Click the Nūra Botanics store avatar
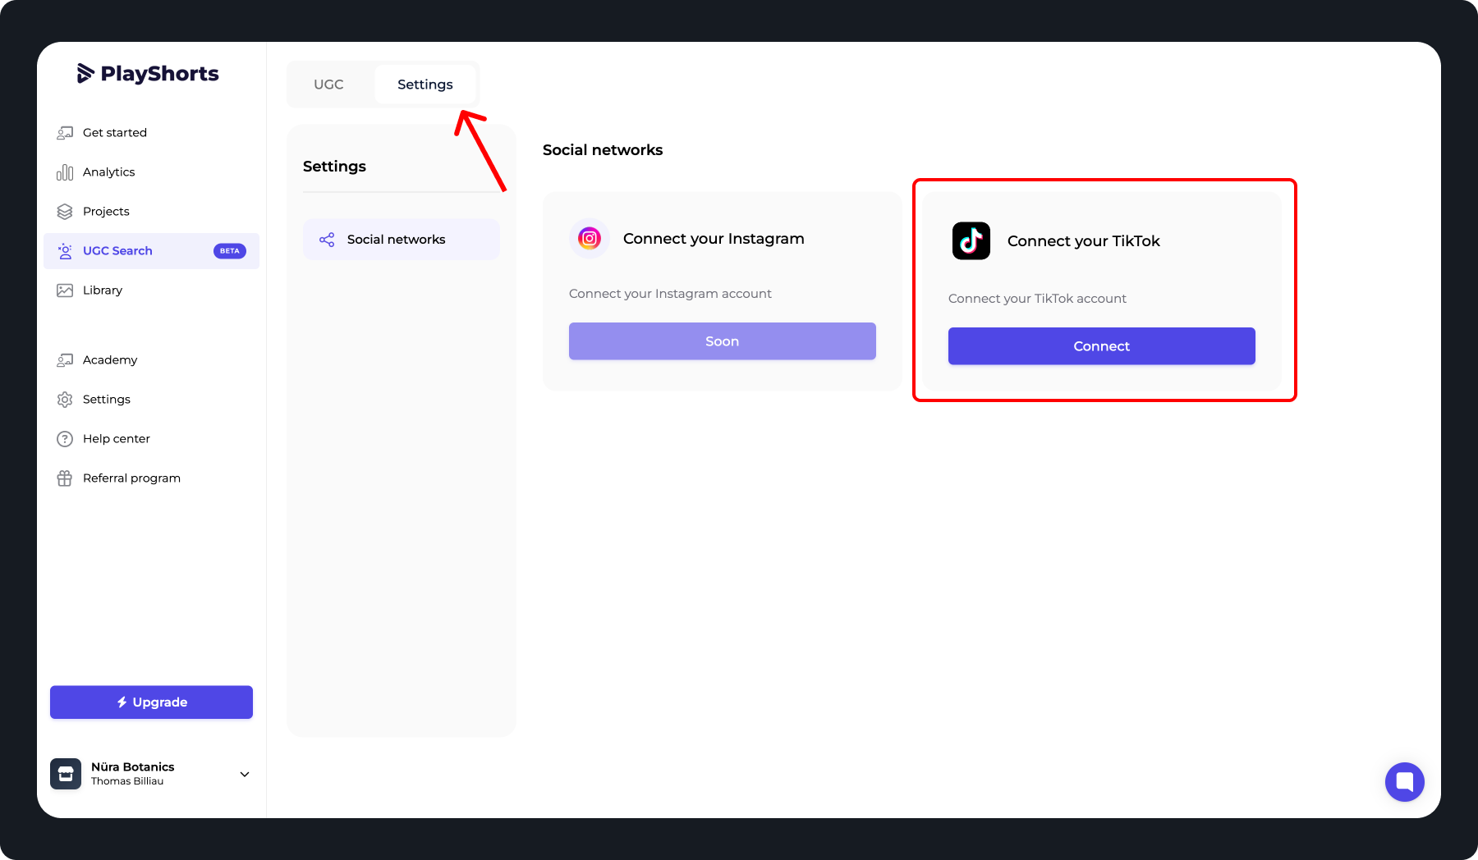1478x860 pixels. pos(66,773)
